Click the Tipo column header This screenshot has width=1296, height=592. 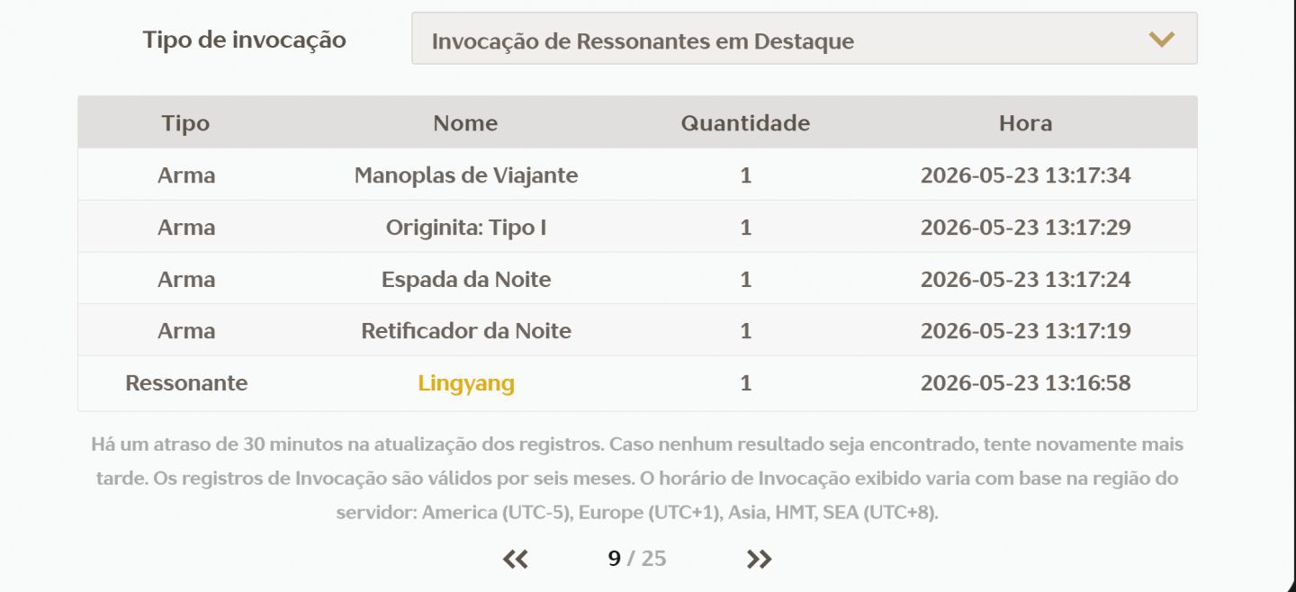(185, 123)
